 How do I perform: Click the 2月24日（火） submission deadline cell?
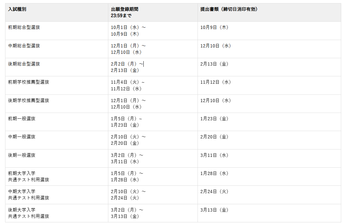pos(214,192)
